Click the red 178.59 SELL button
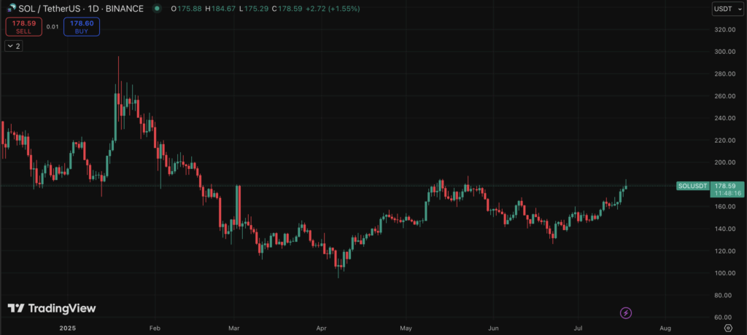Viewport: 747px width, 335px height. (x=24, y=27)
